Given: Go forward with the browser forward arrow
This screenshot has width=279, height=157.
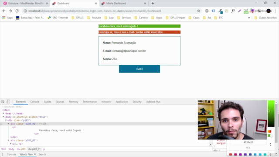Looking at the screenshot, I should click(x=10, y=11).
